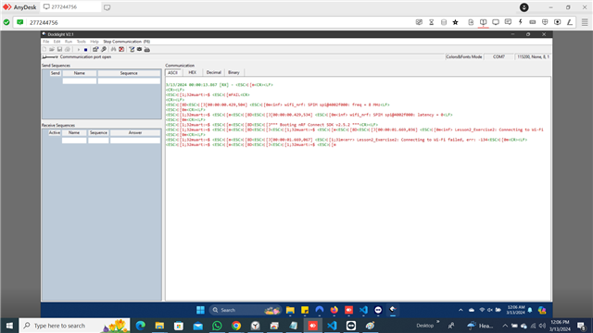
Task: Click AnyDesk favorites star icon
Action: pyautogui.click(x=455, y=22)
